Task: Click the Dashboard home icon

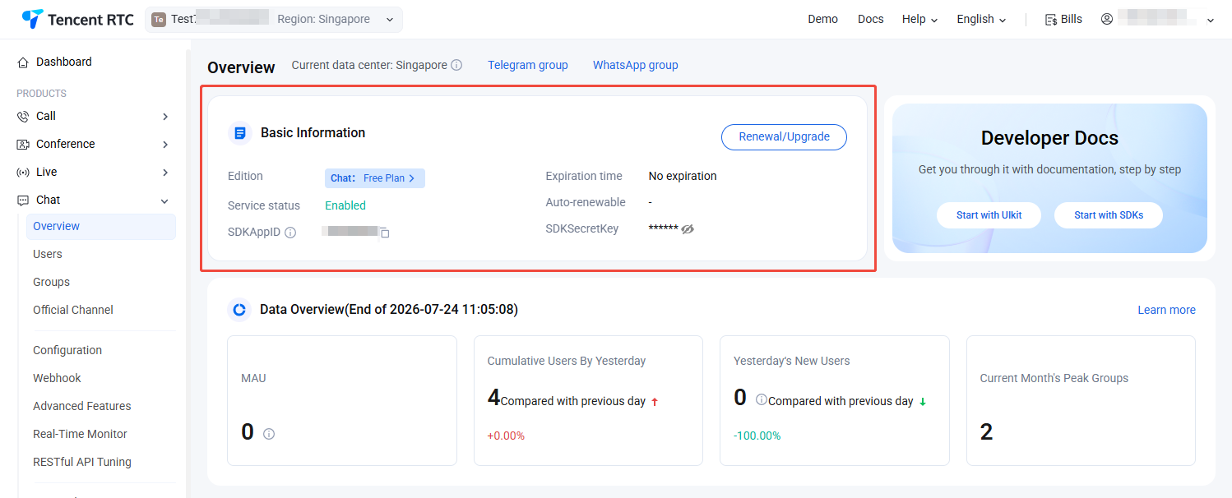Action: coord(23,62)
